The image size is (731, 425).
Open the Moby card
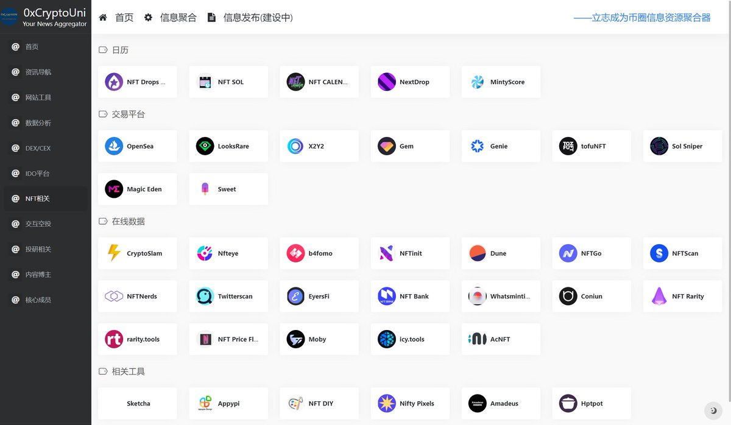(319, 339)
